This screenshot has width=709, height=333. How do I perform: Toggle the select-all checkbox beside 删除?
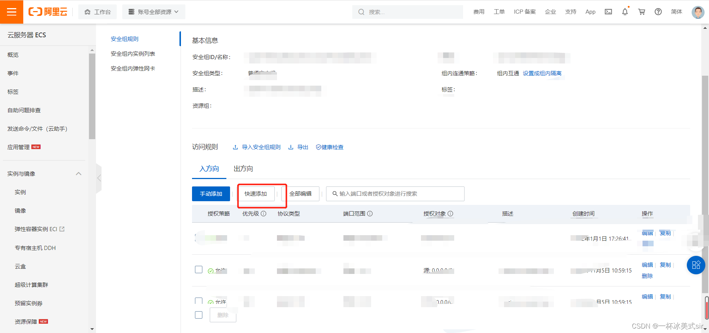(199, 315)
